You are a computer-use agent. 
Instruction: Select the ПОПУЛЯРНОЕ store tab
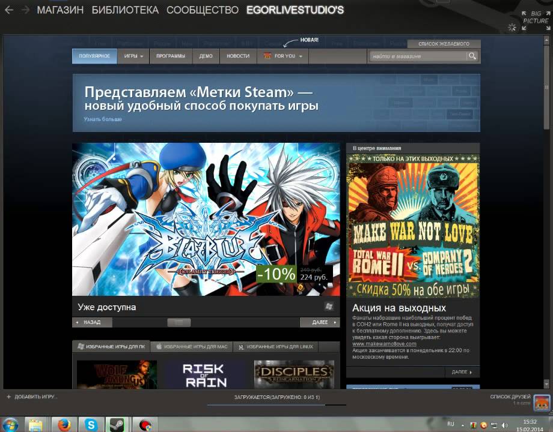click(x=94, y=56)
